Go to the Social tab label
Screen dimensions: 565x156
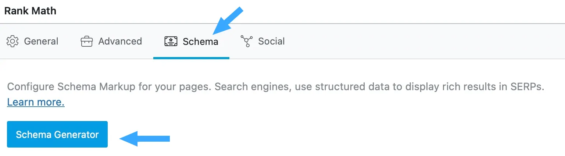point(271,41)
